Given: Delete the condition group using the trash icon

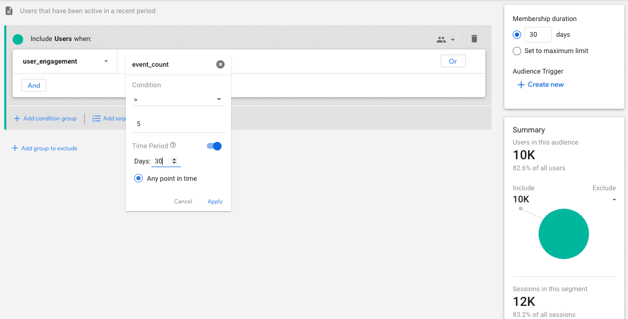Looking at the screenshot, I should tap(473, 38).
